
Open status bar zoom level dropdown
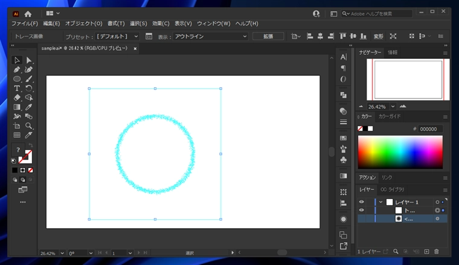click(x=62, y=253)
